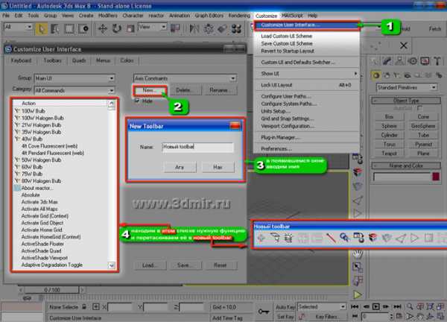Click Go to End playback button
Viewport: 447px width, 322px height.
tap(397, 306)
